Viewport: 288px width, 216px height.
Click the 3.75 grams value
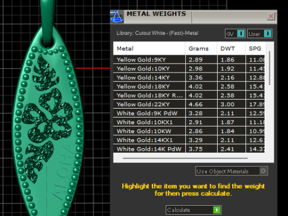pos(196,149)
